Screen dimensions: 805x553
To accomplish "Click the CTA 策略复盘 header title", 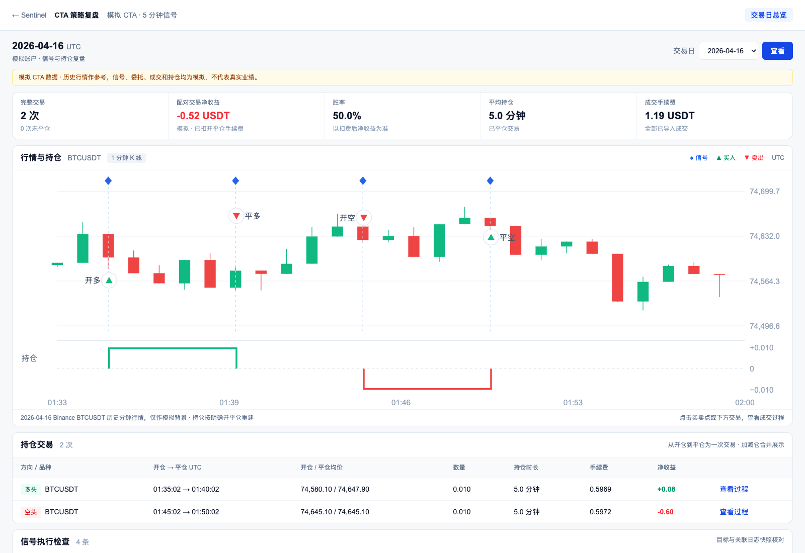I will (76, 15).
